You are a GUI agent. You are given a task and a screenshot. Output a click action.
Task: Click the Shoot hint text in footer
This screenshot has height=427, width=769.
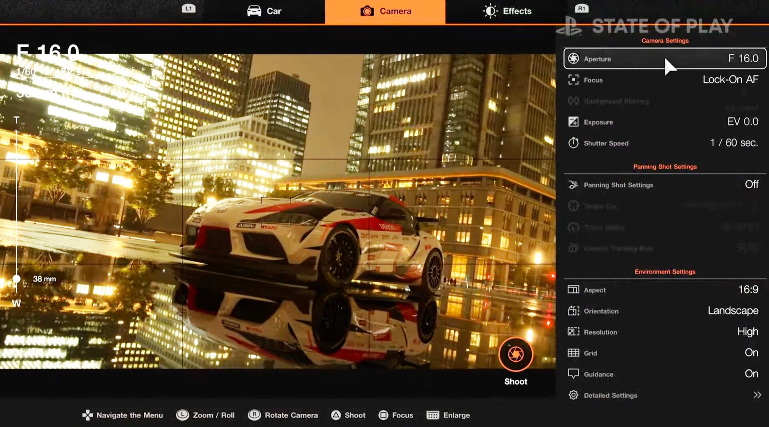click(355, 415)
